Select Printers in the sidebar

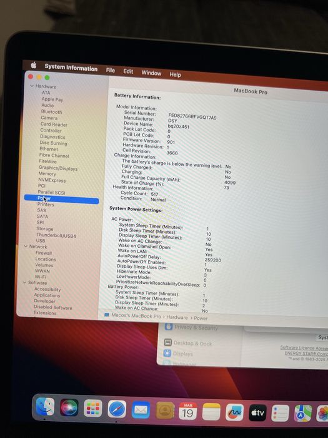46,205
